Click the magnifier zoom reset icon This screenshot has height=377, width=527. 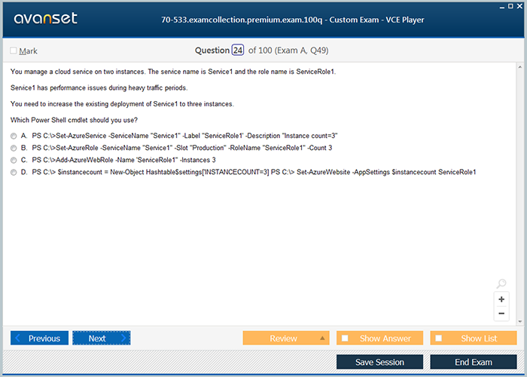(501, 284)
